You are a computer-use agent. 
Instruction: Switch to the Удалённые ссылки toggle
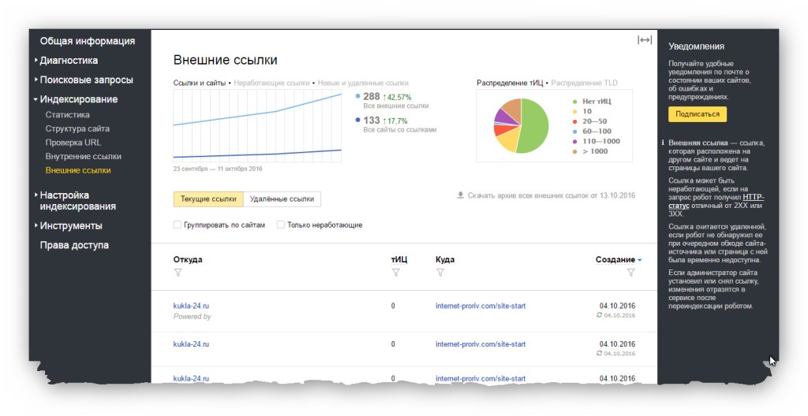tap(282, 199)
